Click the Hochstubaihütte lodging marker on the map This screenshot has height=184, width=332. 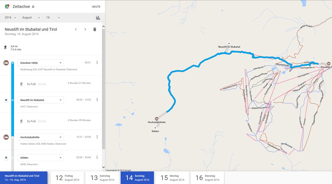point(156,119)
